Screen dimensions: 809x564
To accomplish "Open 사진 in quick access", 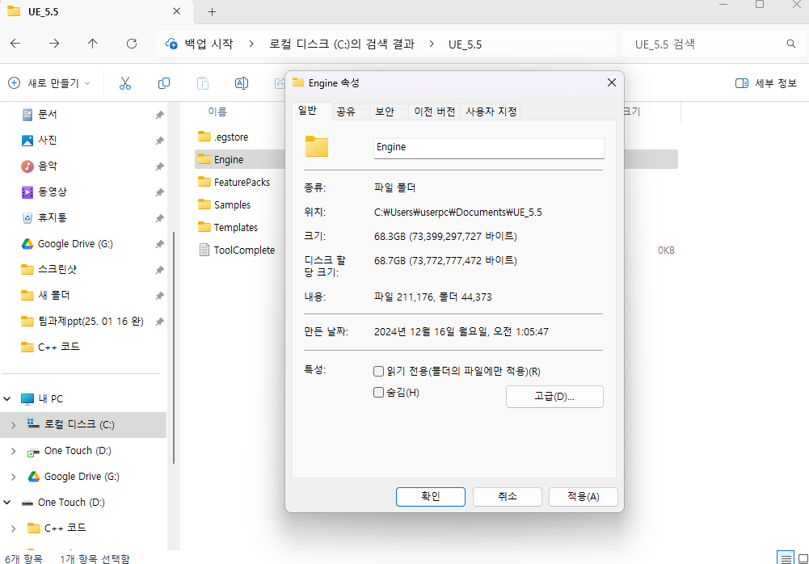I will point(48,140).
